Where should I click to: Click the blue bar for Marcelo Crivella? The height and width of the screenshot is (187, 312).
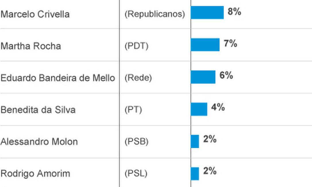coord(207,13)
